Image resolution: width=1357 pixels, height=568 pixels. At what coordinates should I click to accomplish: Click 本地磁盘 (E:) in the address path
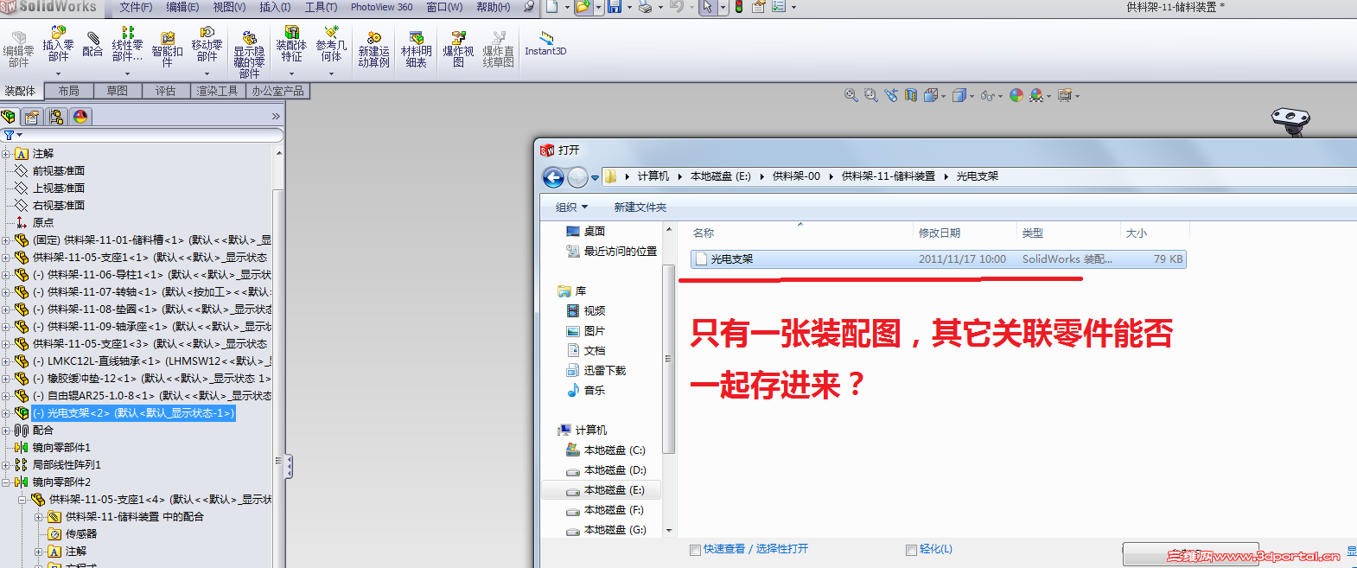point(721,176)
